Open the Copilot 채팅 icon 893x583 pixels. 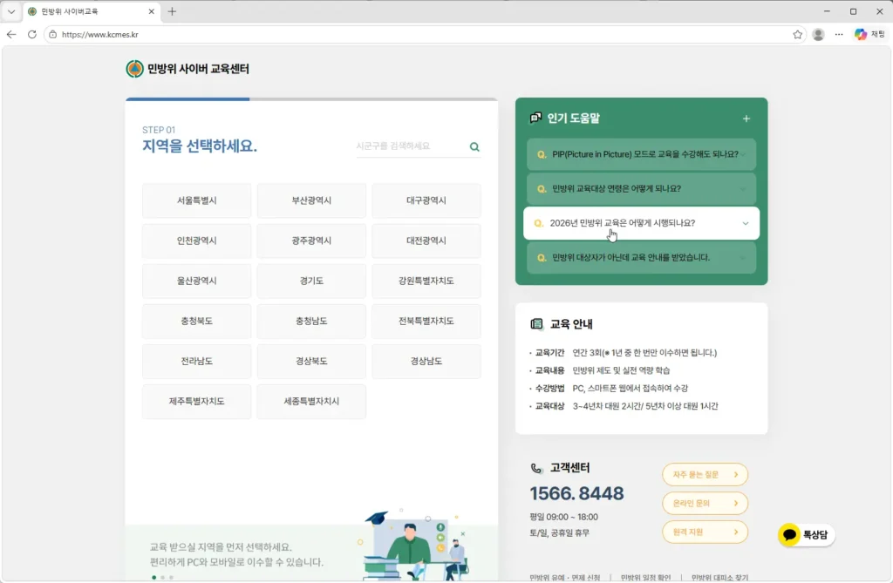click(869, 35)
